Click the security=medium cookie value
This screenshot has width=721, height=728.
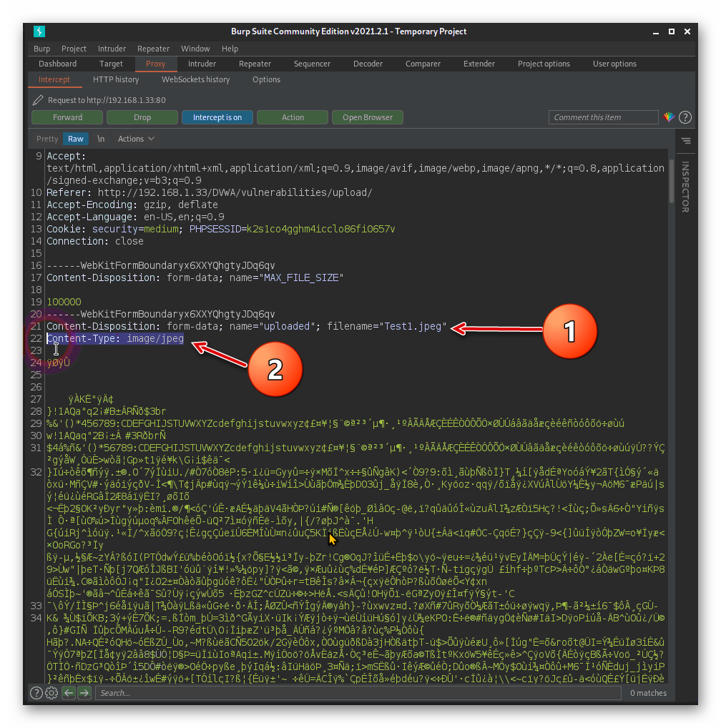[135, 229]
